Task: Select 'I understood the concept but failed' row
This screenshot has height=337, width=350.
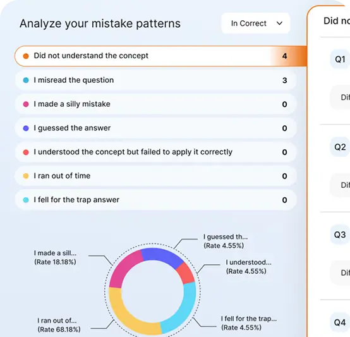Action: point(155,152)
